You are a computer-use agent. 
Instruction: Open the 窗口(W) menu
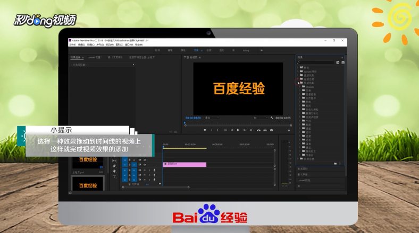129,44
